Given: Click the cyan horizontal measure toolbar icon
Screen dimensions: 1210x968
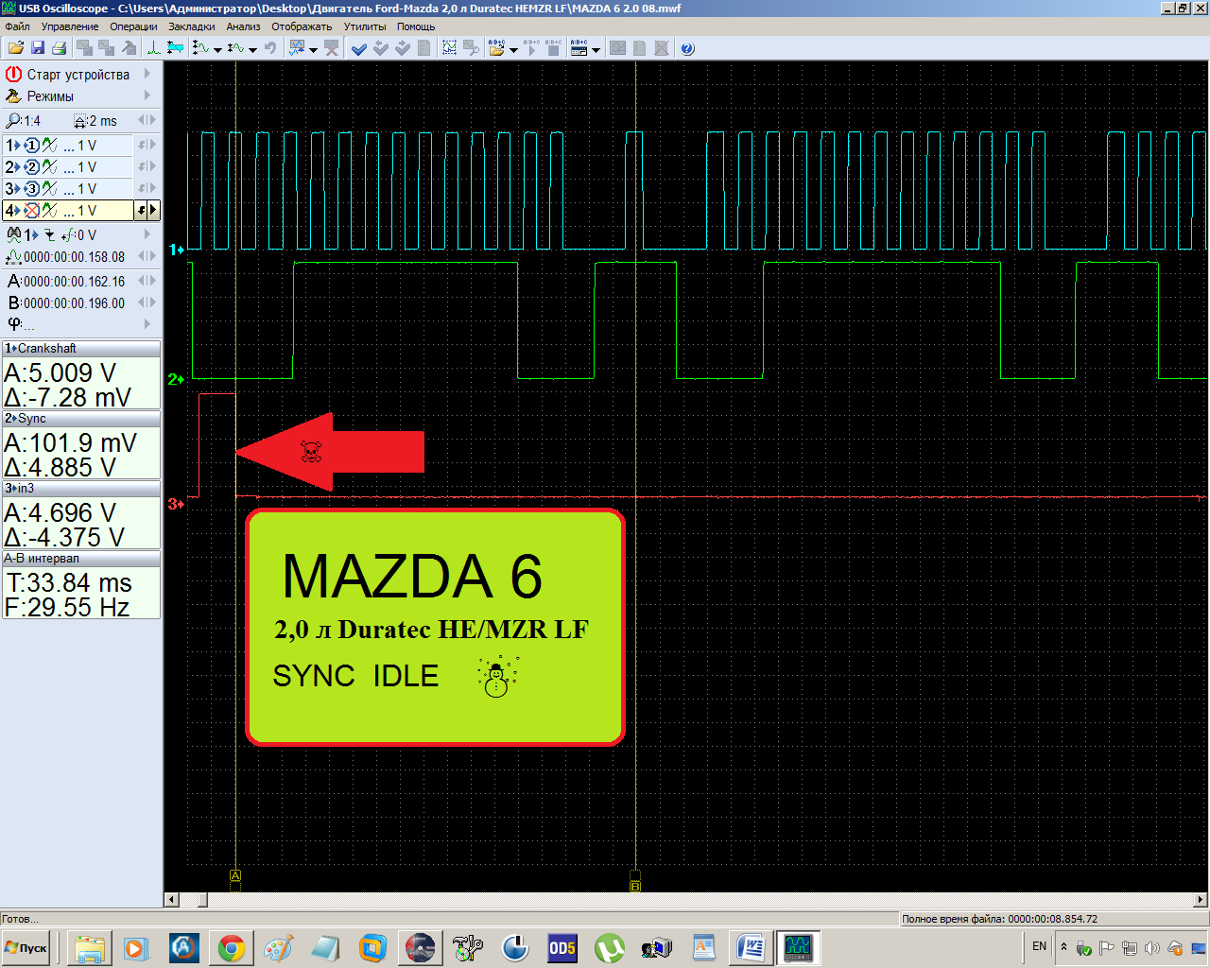Looking at the screenshot, I should 175,48.
